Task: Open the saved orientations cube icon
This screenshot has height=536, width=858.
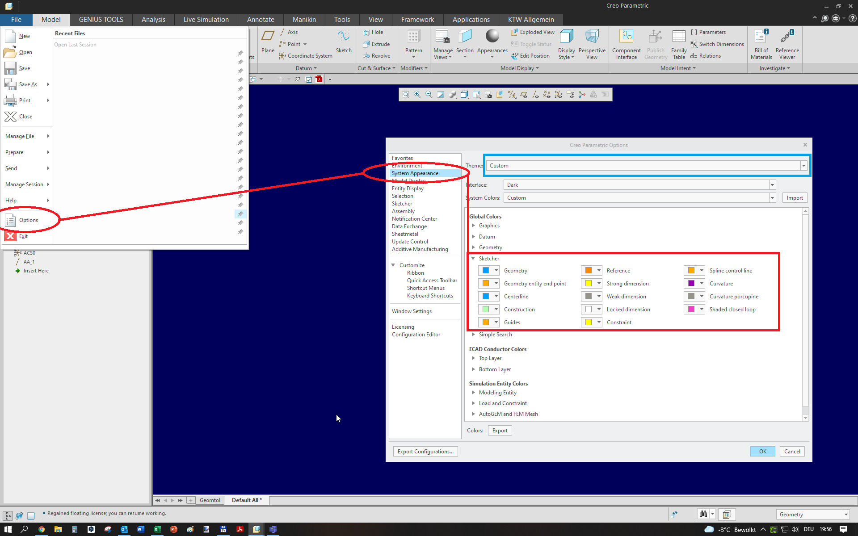Action: (476, 95)
